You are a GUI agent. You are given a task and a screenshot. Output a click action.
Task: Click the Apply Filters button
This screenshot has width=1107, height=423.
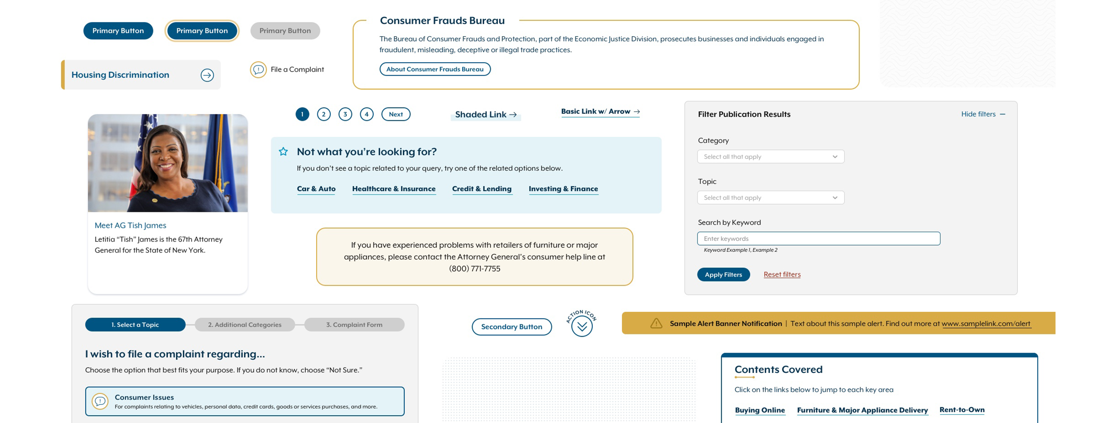pos(723,275)
